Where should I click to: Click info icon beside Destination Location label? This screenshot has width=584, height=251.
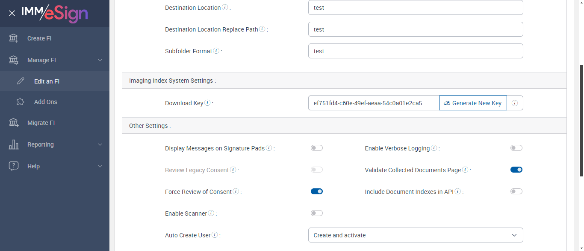click(225, 8)
